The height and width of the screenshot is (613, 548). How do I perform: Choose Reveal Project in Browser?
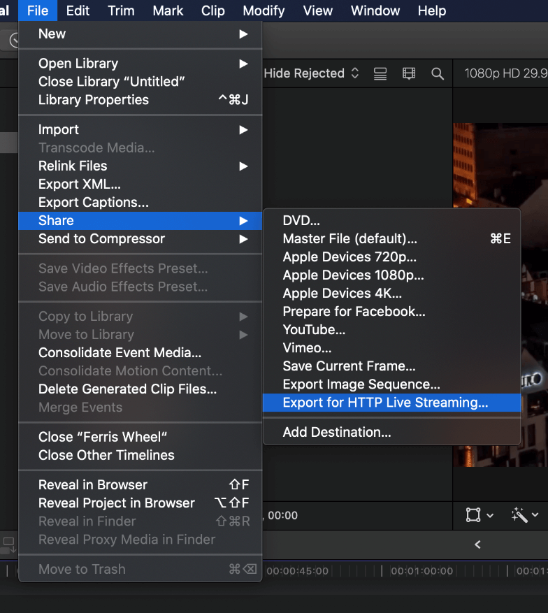pos(140,503)
